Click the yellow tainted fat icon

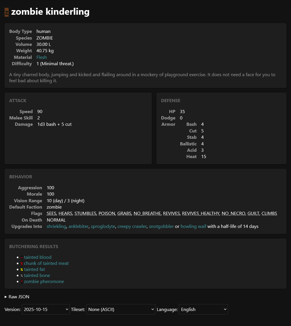tap(22, 270)
